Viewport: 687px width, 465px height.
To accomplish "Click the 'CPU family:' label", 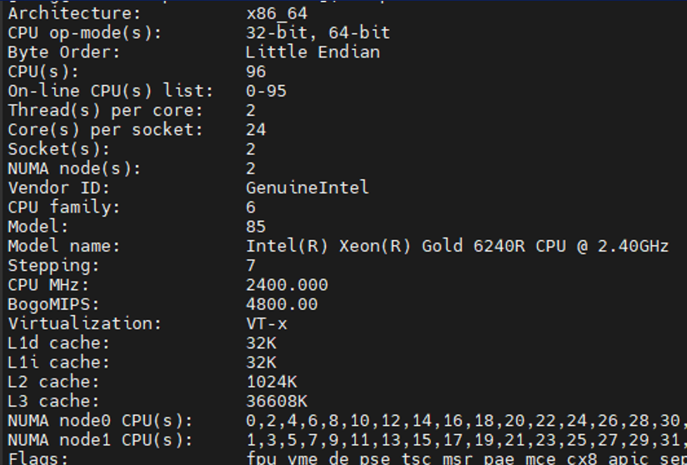I will (x=64, y=207).
